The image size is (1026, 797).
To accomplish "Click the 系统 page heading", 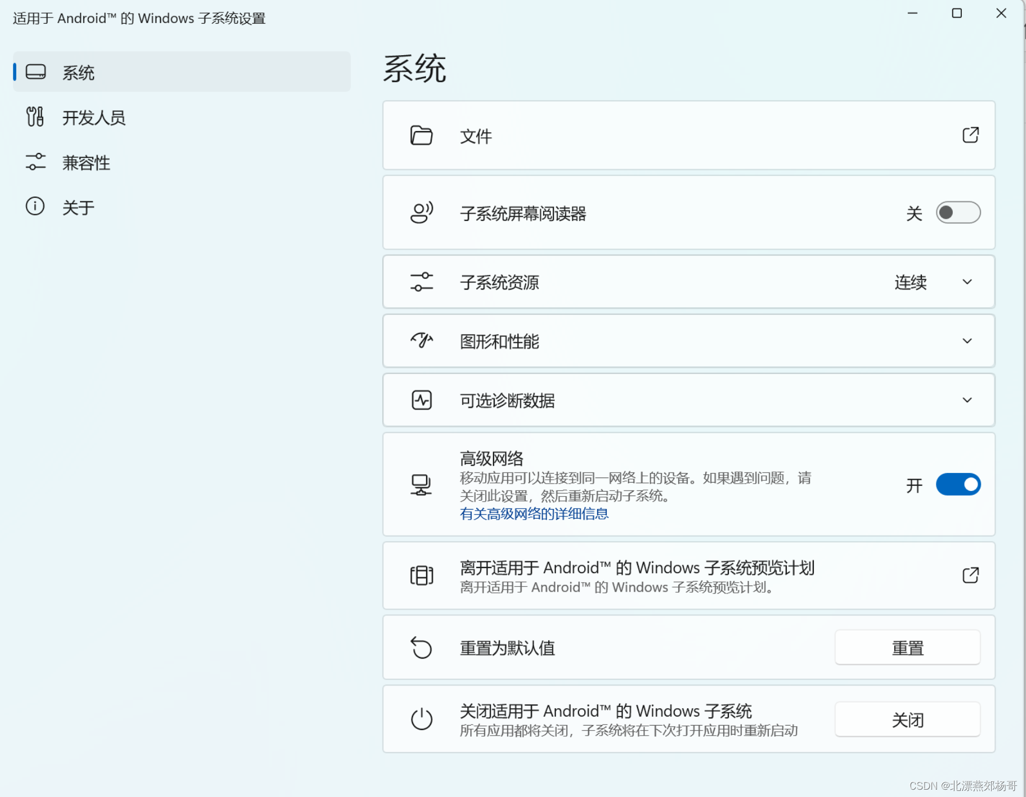I will (x=415, y=69).
